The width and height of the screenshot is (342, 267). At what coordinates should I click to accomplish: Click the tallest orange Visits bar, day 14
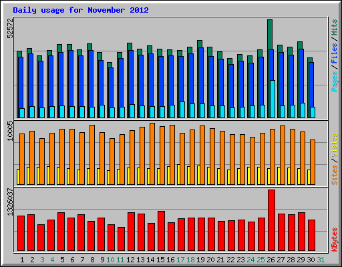click(152, 154)
